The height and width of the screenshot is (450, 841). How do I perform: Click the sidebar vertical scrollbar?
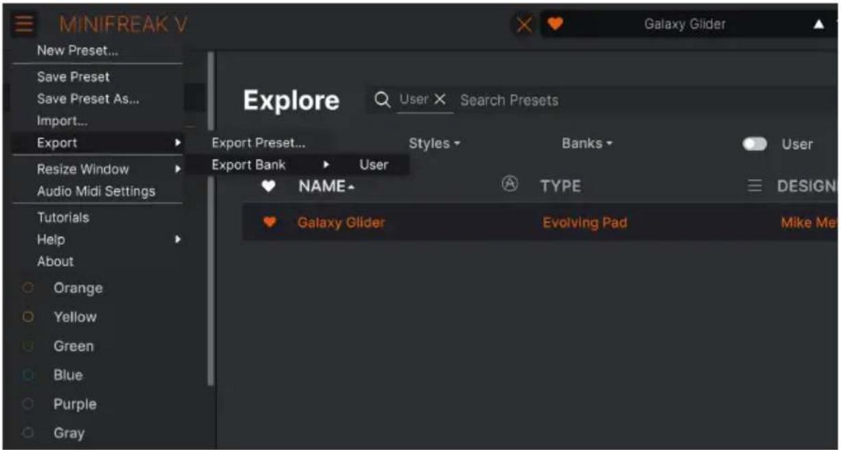point(211,218)
